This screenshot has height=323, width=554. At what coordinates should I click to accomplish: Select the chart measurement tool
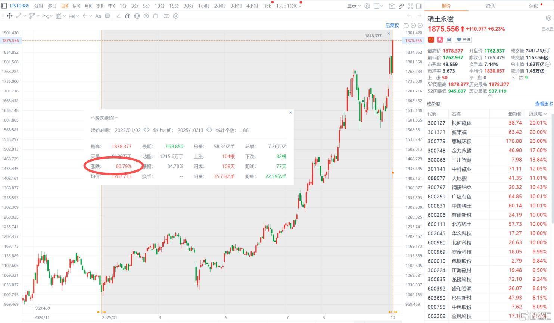59,16
